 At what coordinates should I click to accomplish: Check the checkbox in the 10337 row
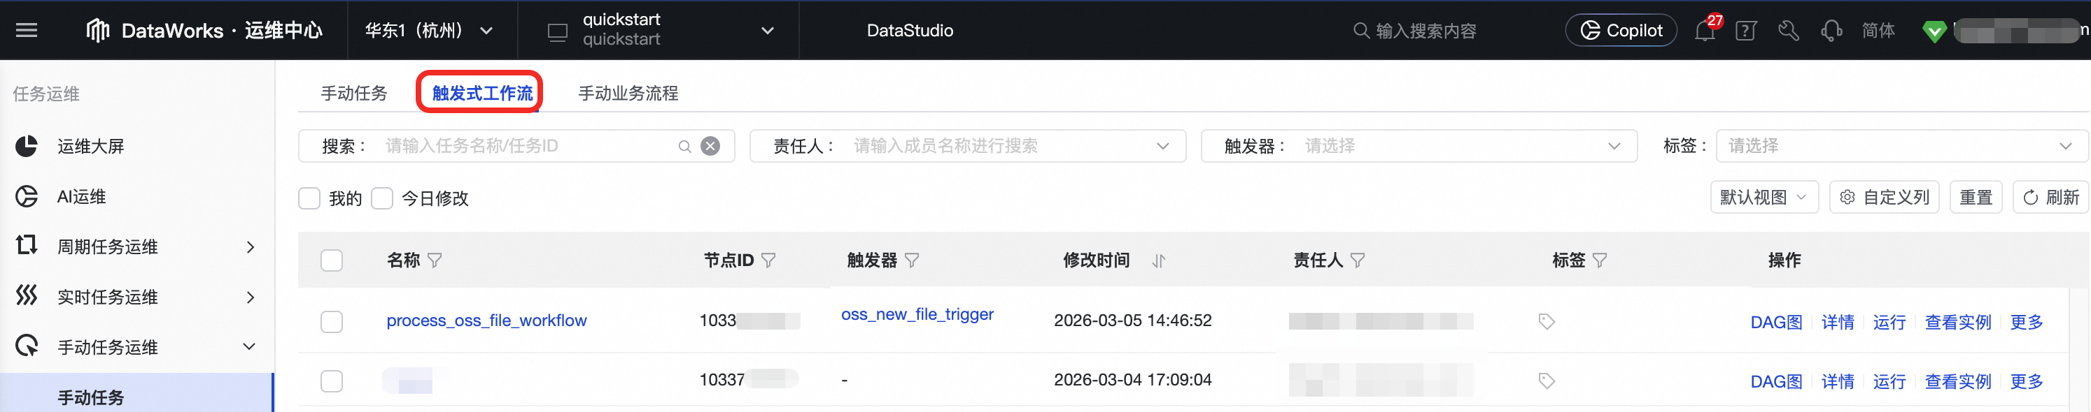point(331,381)
